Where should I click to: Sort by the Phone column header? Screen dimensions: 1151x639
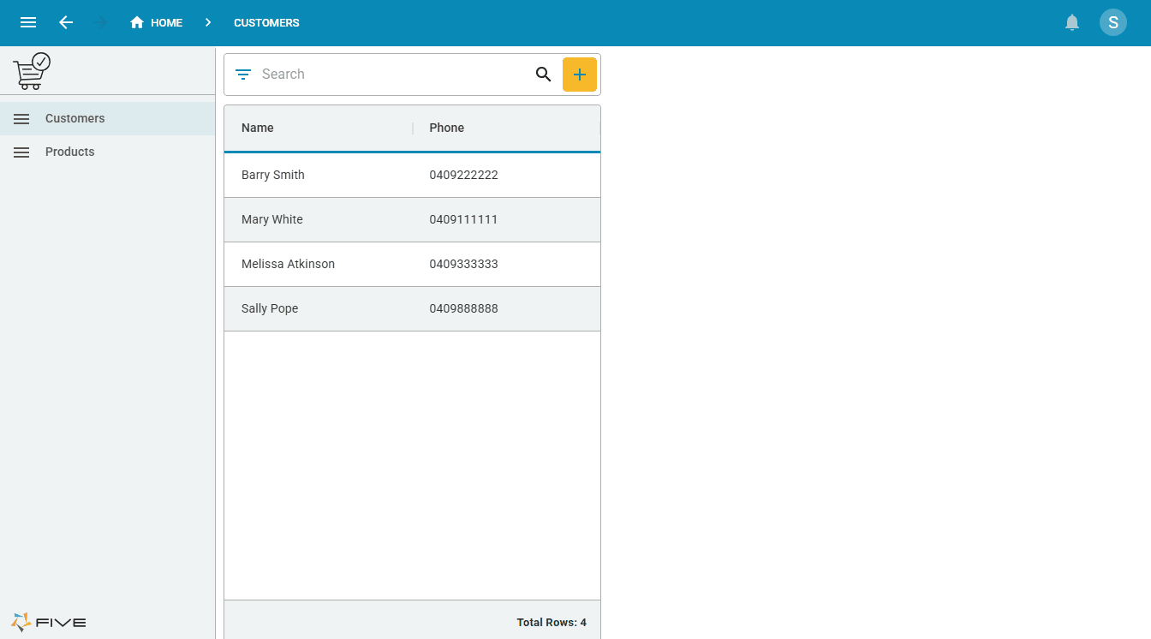[x=446, y=128]
